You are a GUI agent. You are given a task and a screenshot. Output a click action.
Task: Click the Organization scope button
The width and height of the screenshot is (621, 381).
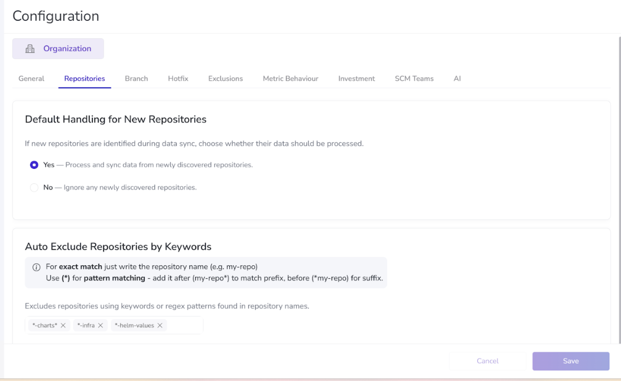58,49
